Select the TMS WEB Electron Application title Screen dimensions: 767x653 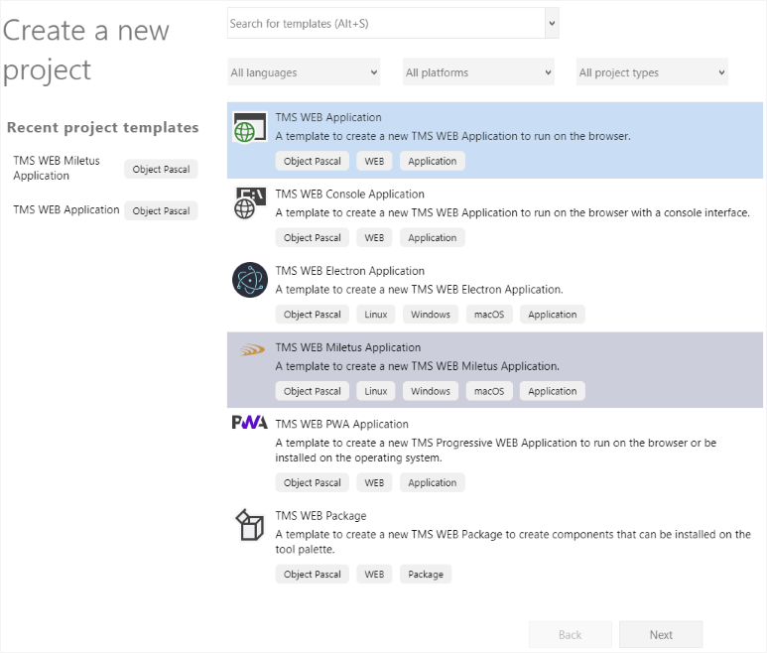(x=349, y=271)
